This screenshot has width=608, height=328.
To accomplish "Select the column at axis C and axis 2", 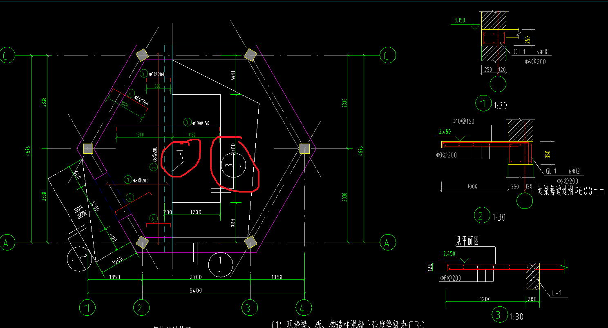I will (142, 55).
